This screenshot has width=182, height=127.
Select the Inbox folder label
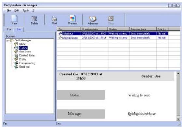click(22, 44)
